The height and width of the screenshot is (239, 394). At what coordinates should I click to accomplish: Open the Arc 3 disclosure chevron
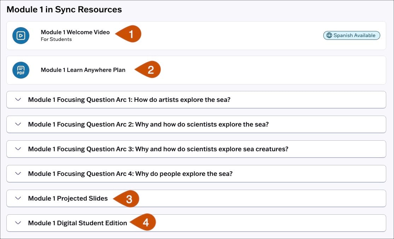18,149
